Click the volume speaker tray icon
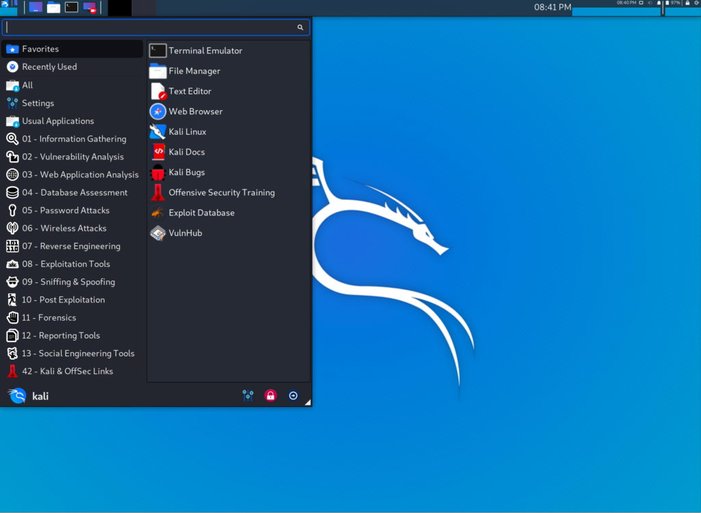 650,3
